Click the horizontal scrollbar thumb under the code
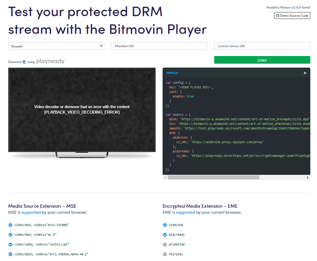Viewport: 317px width, 261px height. [x=214, y=177]
